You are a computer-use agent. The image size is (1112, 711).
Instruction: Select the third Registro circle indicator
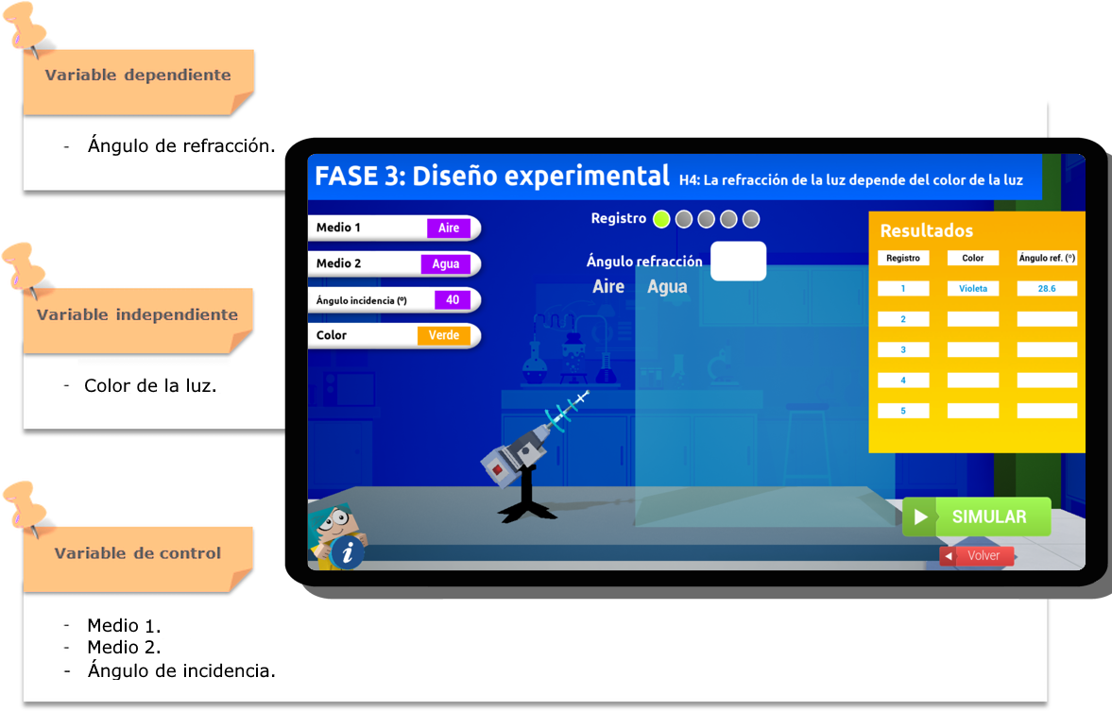click(x=706, y=219)
